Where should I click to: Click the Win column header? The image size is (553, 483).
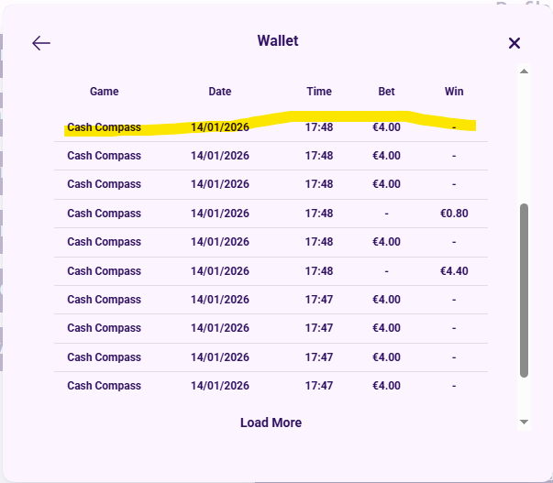coord(454,92)
